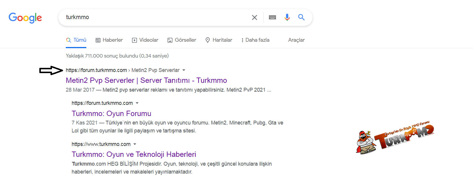Expand options for the Metin2 Pvp Serverlar result

click(x=184, y=70)
